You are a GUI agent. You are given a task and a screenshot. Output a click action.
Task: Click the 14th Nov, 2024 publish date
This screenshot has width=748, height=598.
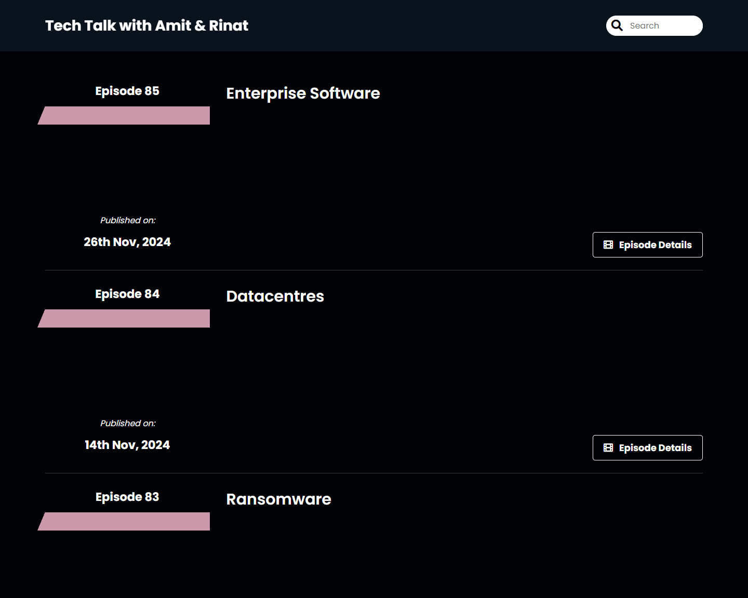coord(127,445)
